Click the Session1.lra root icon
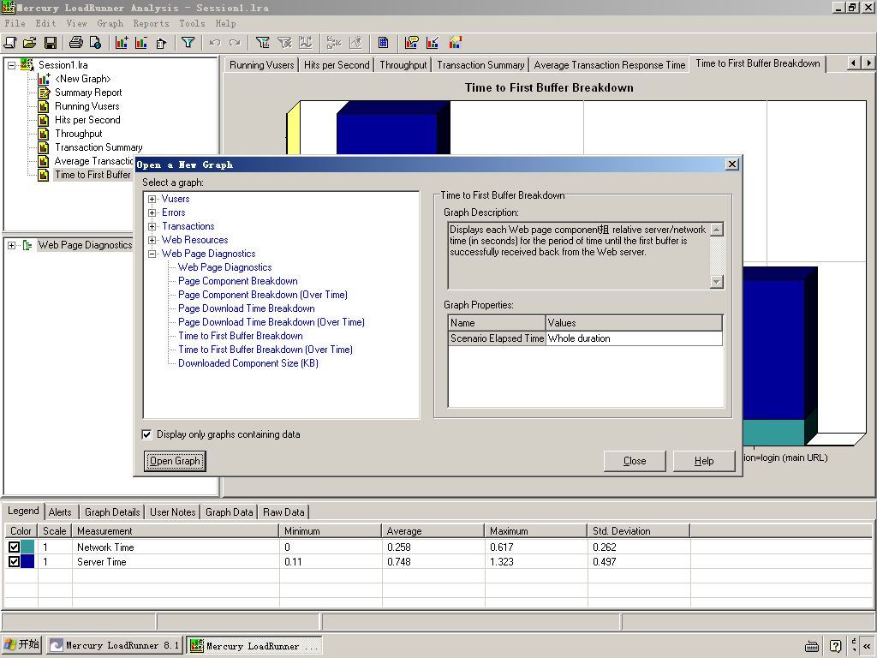 (27, 64)
